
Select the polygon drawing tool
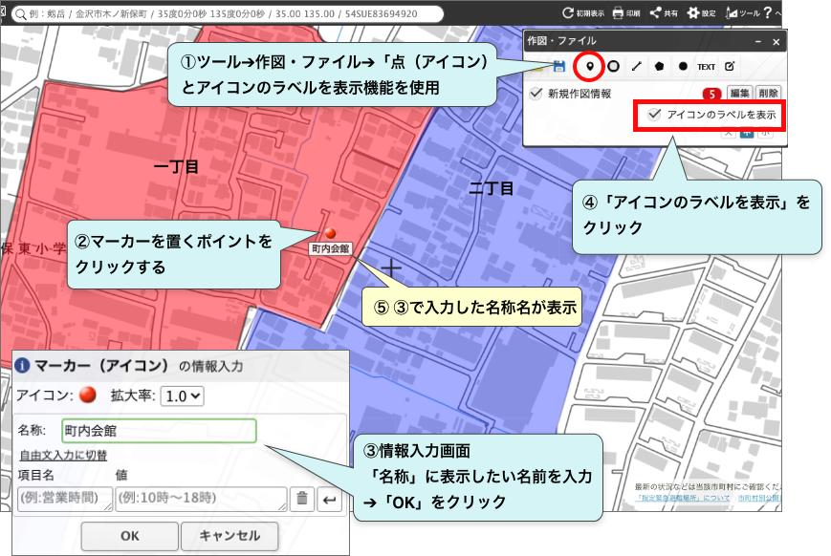coord(660,67)
